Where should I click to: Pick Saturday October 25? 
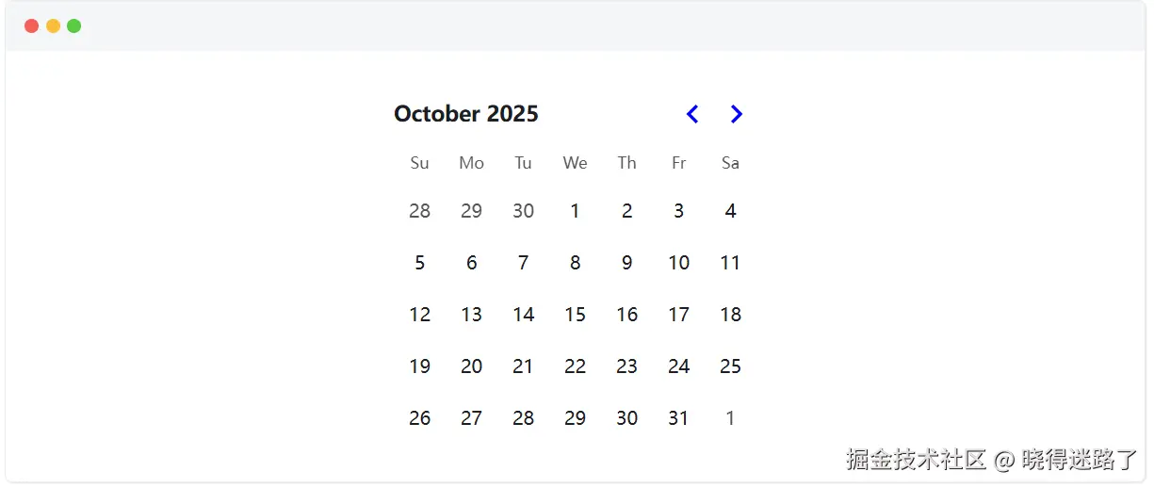click(730, 366)
